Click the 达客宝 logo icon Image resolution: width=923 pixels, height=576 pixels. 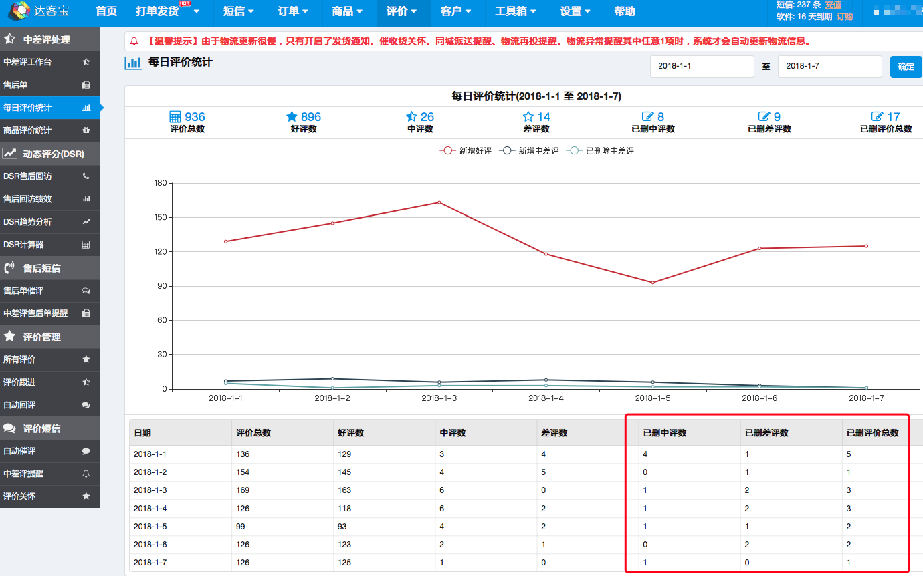pyautogui.click(x=18, y=11)
